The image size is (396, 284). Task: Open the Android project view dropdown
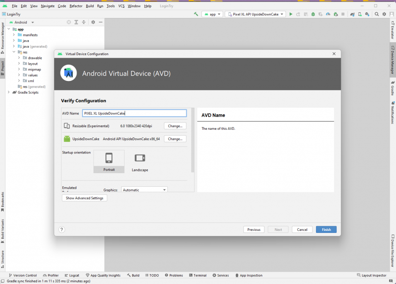coord(22,22)
